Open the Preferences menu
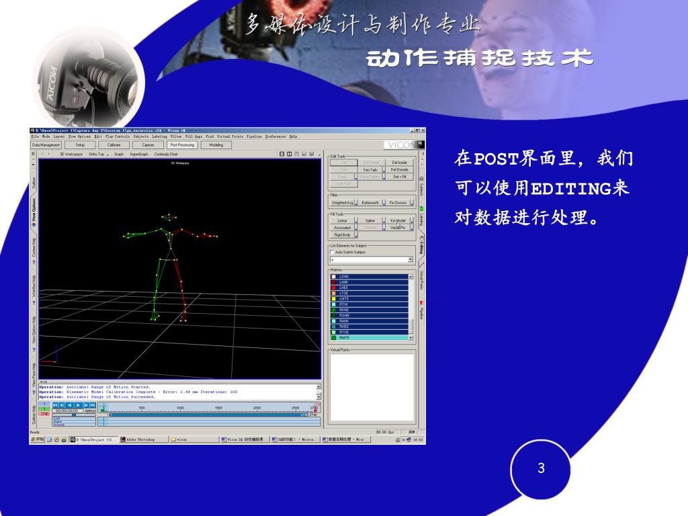This screenshot has width=688, height=516. [x=275, y=136]
